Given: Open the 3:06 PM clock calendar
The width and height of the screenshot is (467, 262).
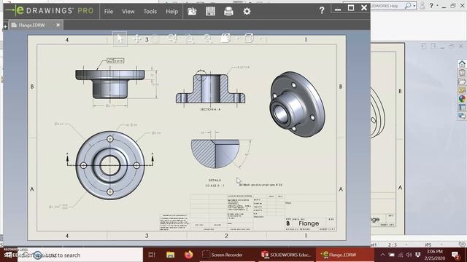Looking at the screenshot, I should (435, 255).
